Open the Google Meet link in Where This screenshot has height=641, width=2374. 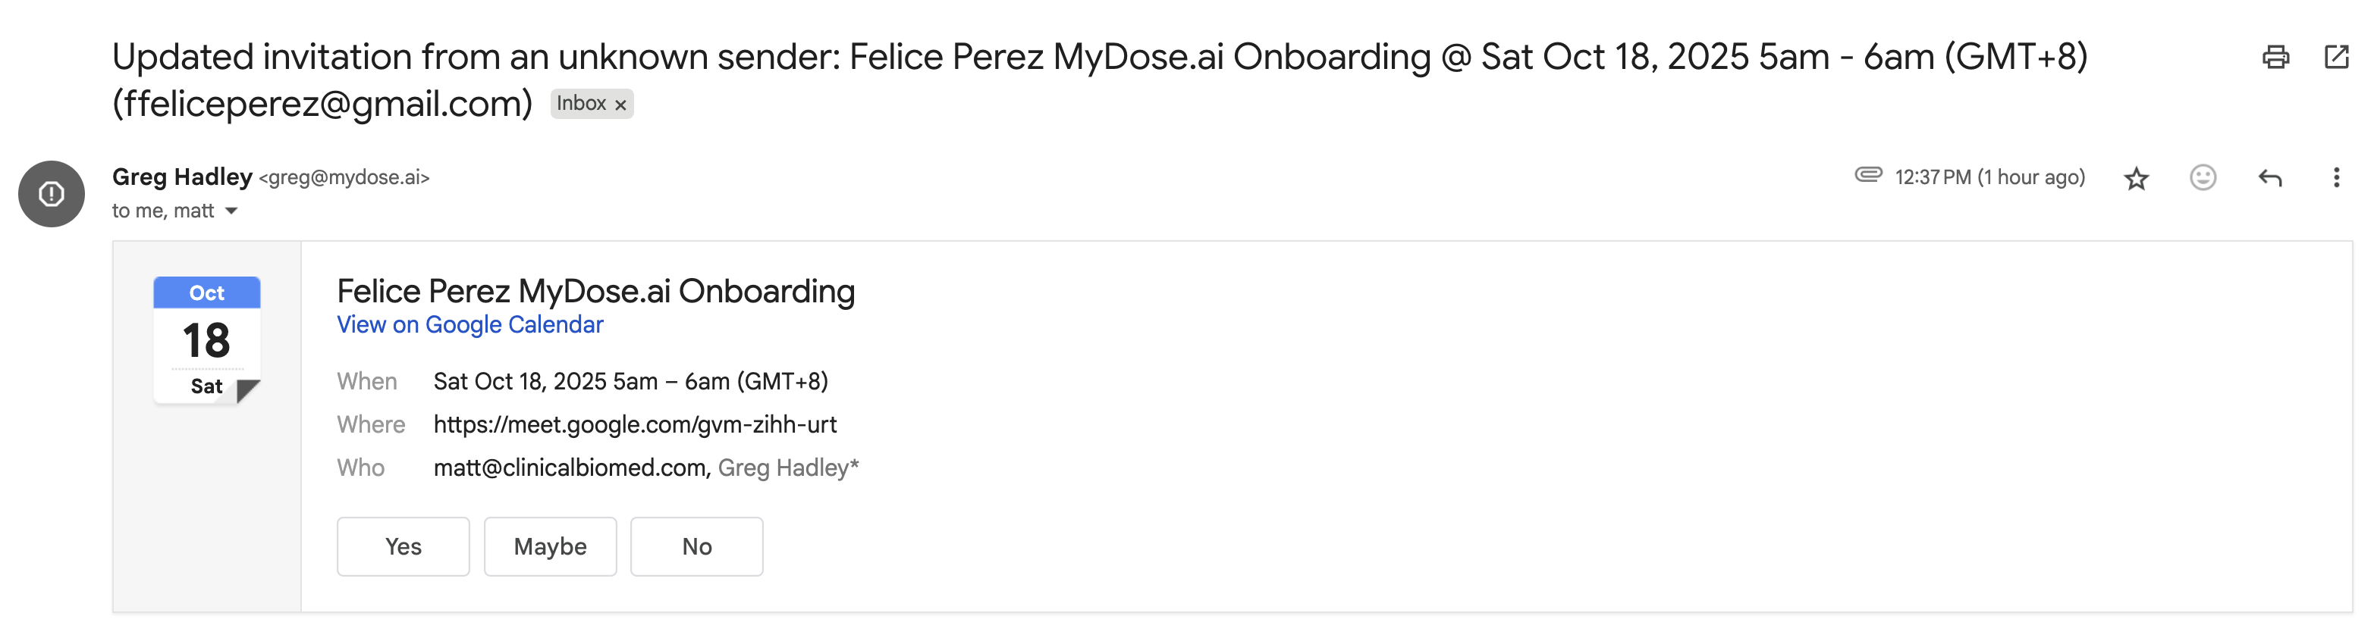coord(635,424)
